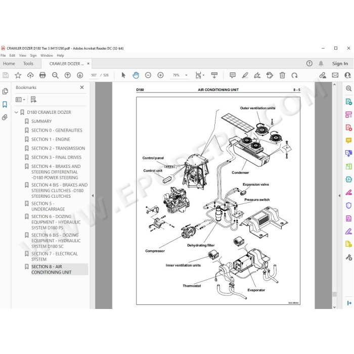Open SECTION 1 - ENGINE bookmark
This screenshot has width=354, height=354.
51,139
